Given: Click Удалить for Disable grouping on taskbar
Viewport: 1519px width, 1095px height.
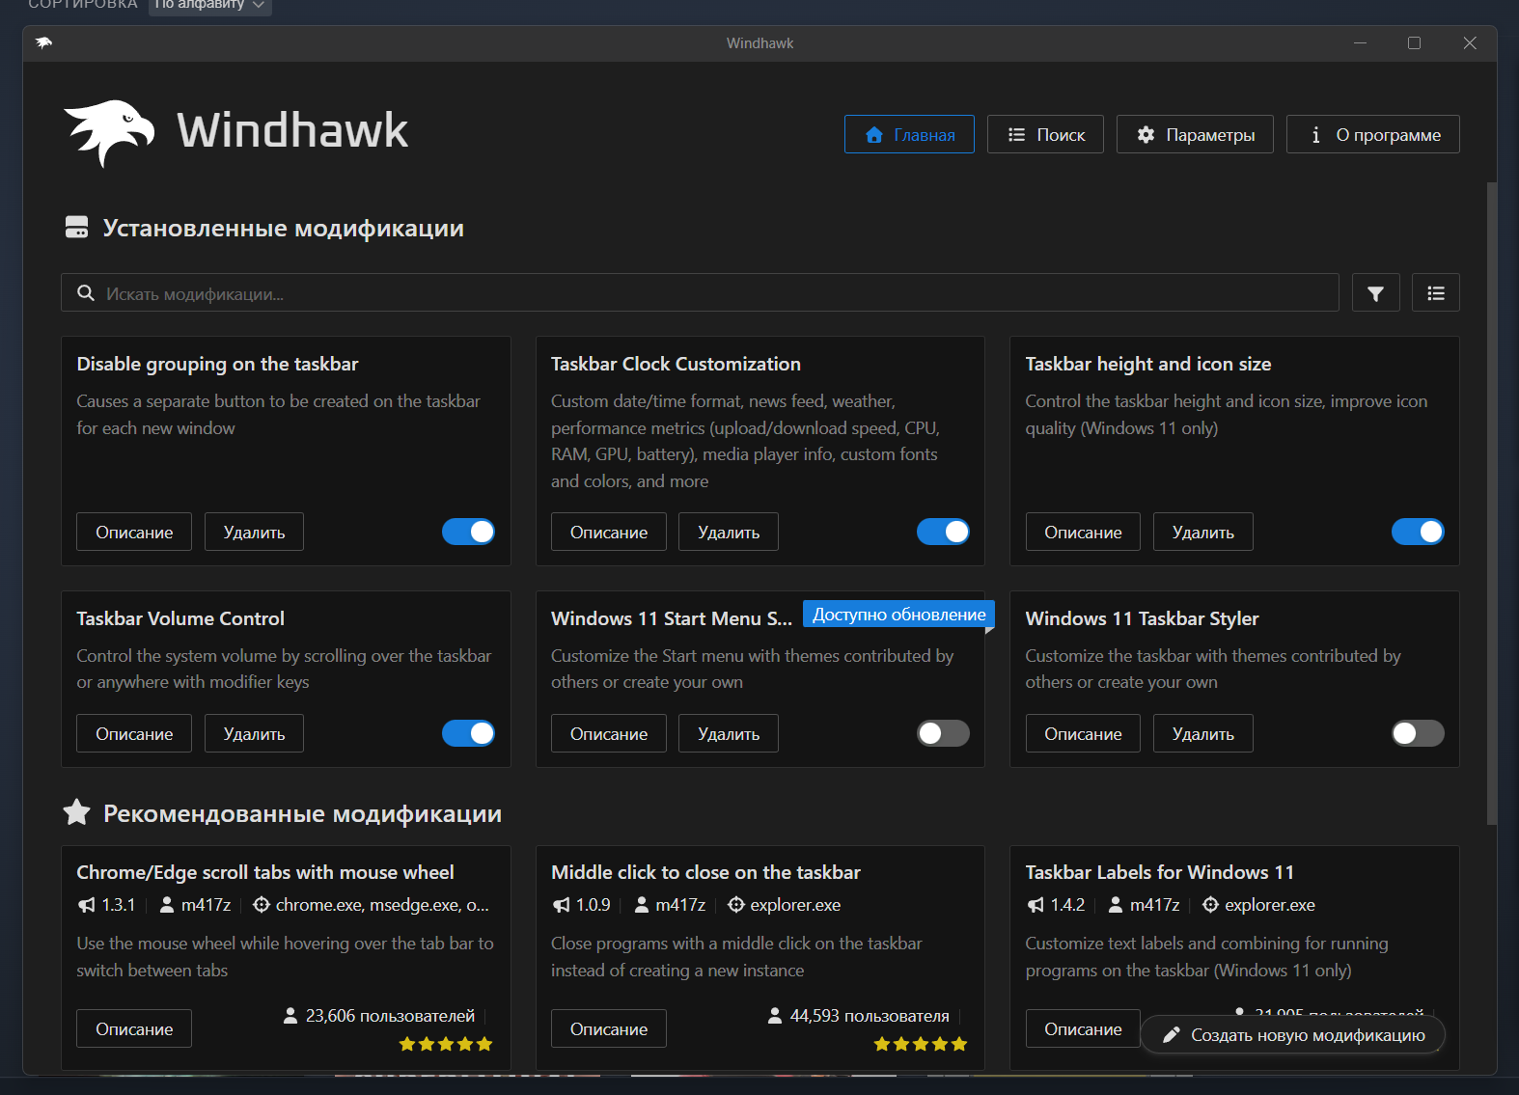Looking at the screenshot, I should tap(254, 532).
